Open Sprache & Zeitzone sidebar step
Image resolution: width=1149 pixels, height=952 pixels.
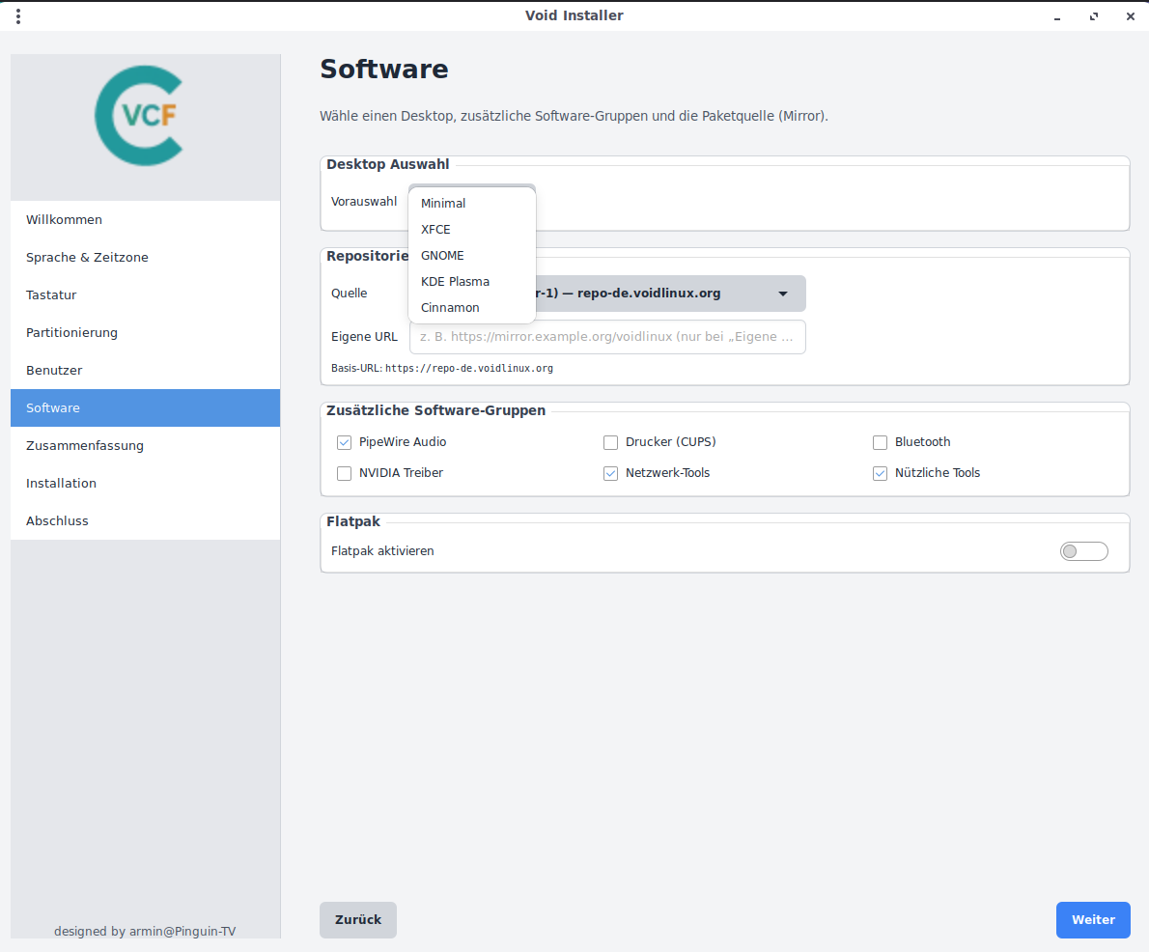coord(87,258)
